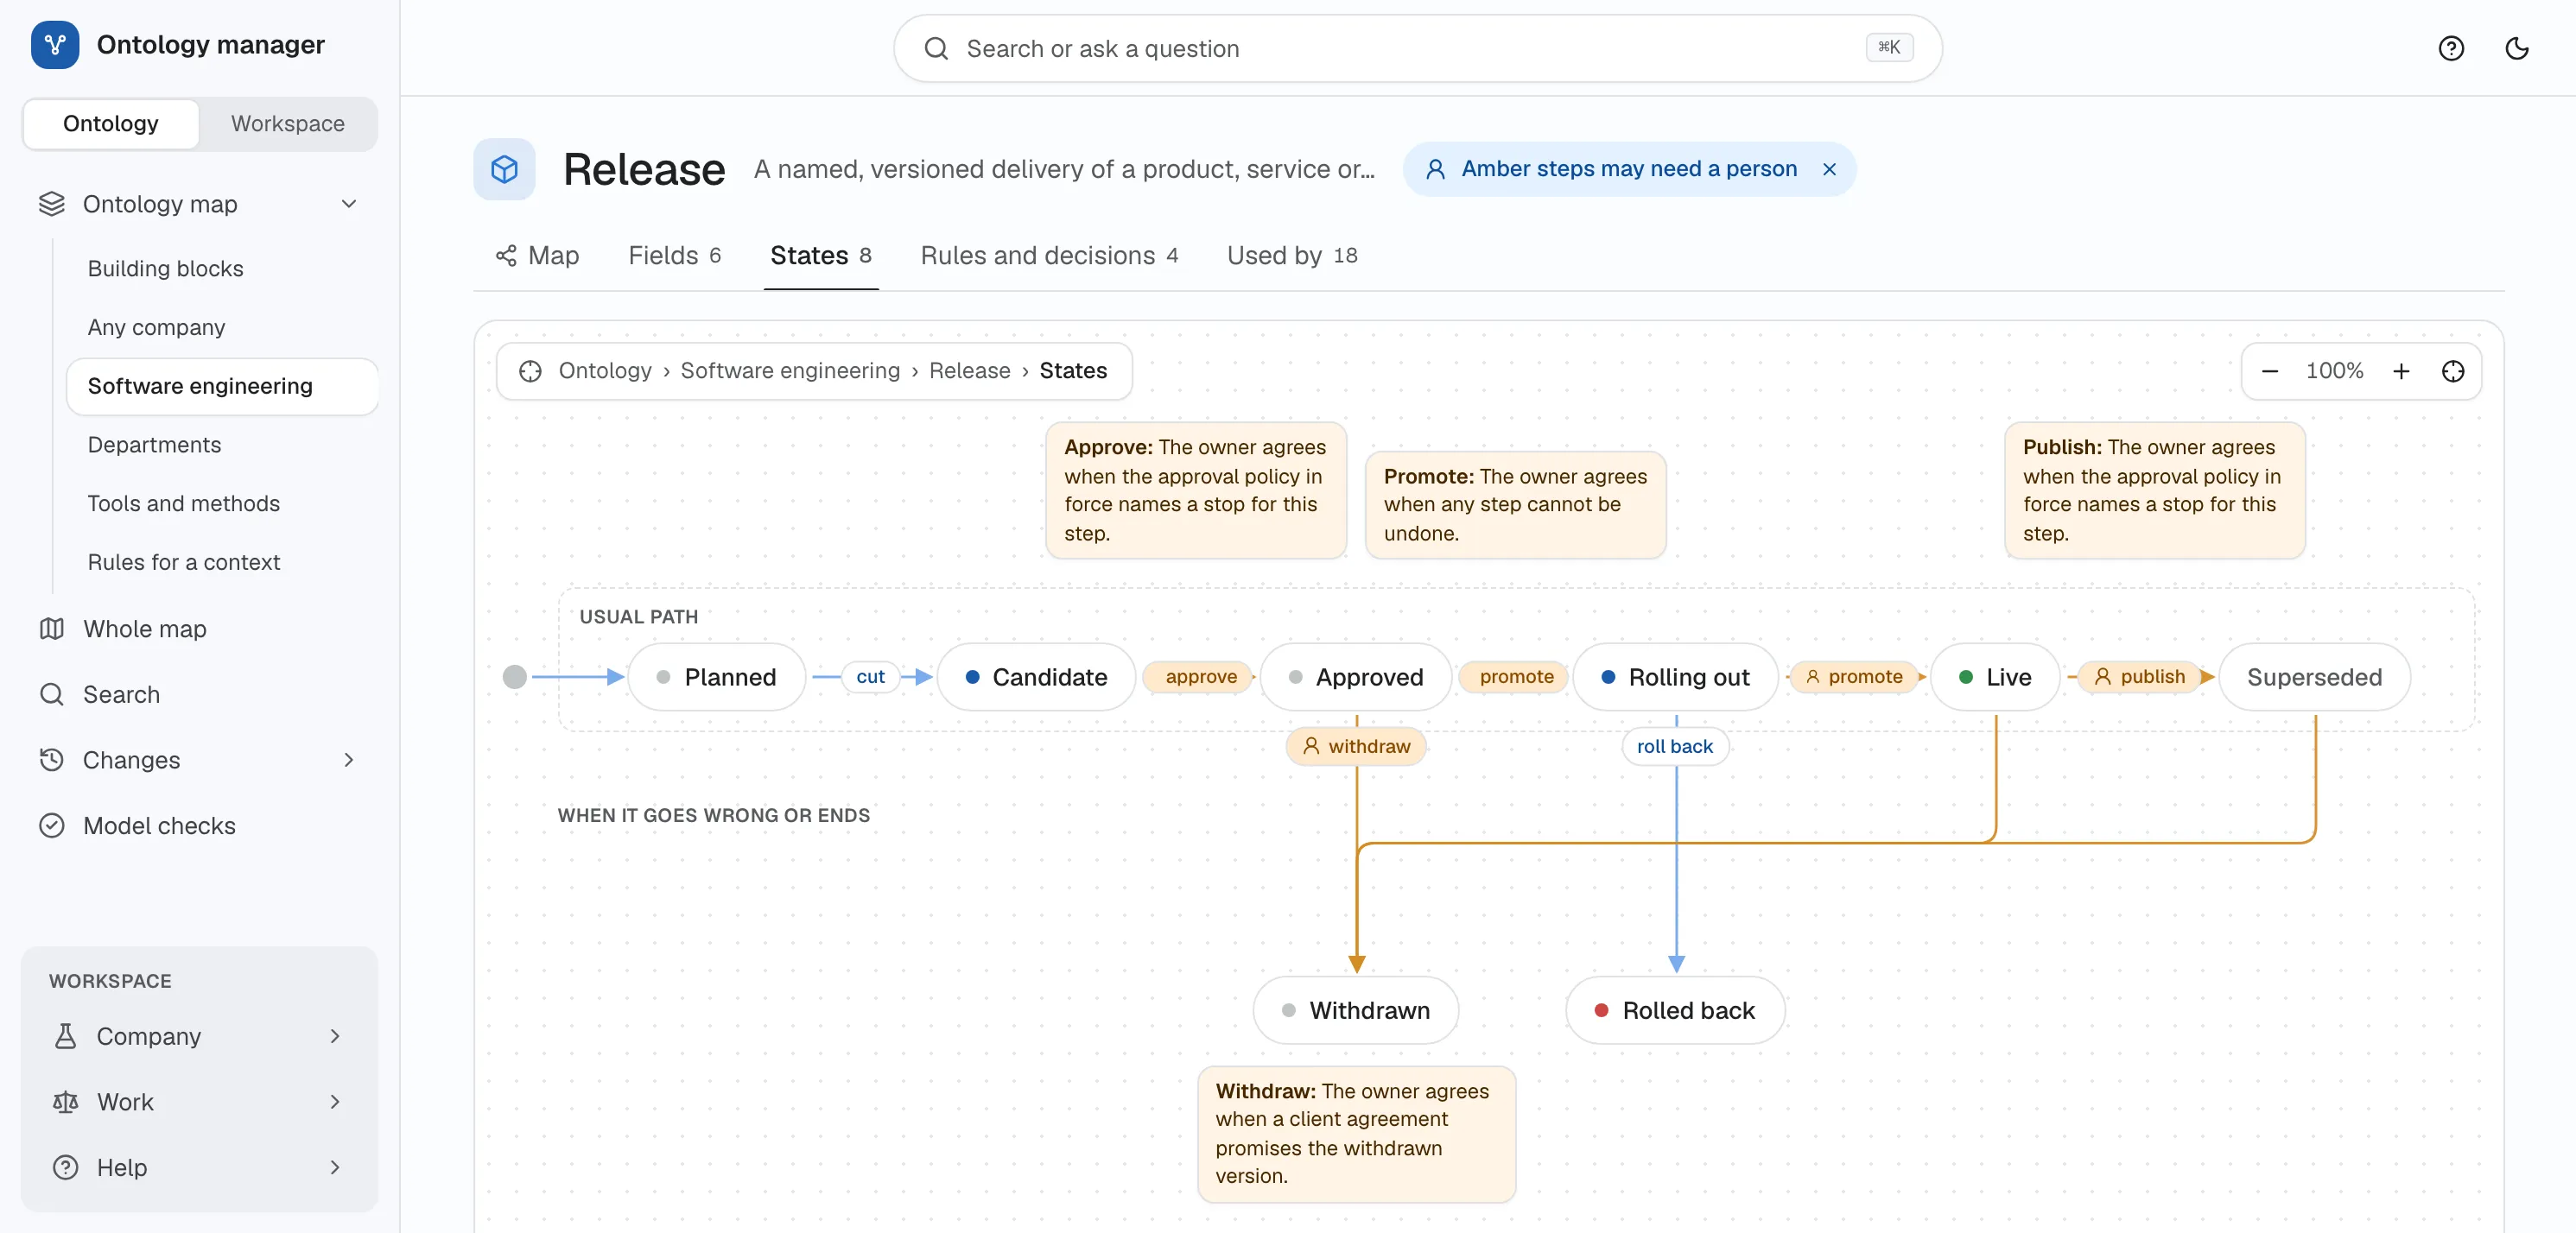Open the Rules and decisions tab
The image size is (2576, 1233).
(1048, 256)
